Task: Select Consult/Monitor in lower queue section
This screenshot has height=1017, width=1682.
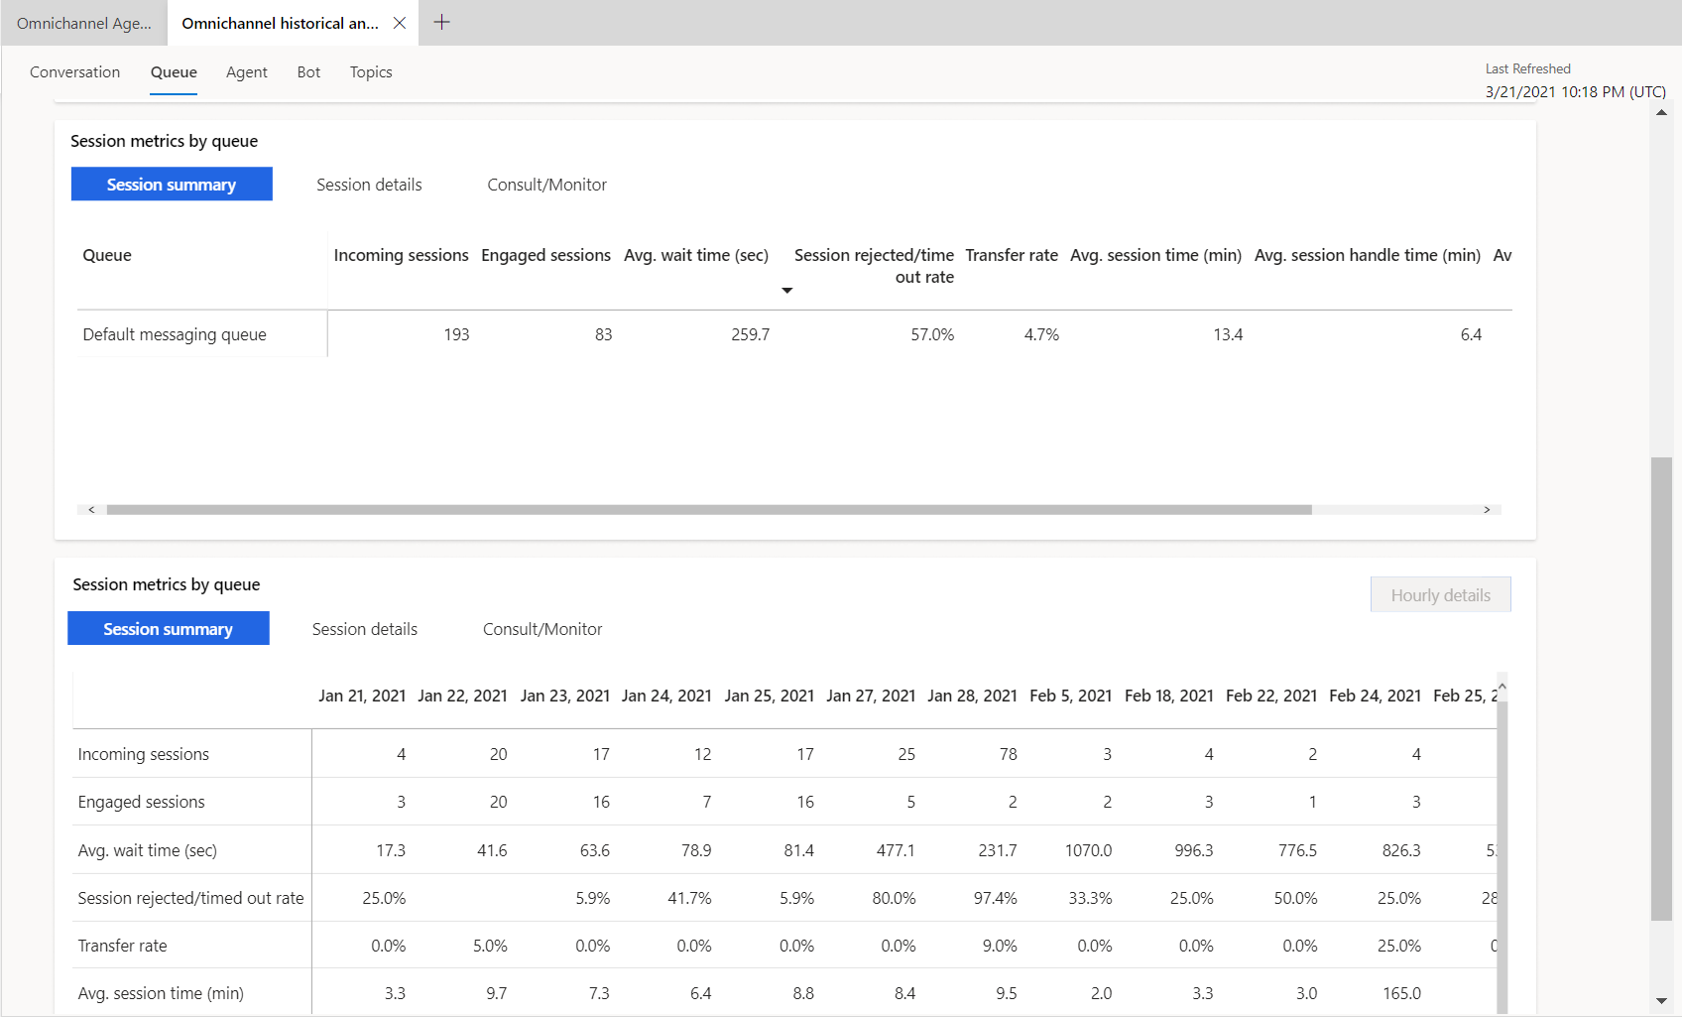Action: (542, 629)
